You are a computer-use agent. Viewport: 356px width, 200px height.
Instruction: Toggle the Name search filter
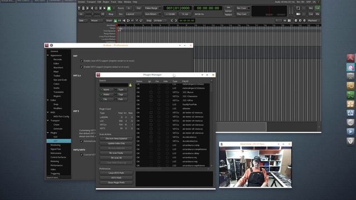pyautogui.click(x=106, y=90)
